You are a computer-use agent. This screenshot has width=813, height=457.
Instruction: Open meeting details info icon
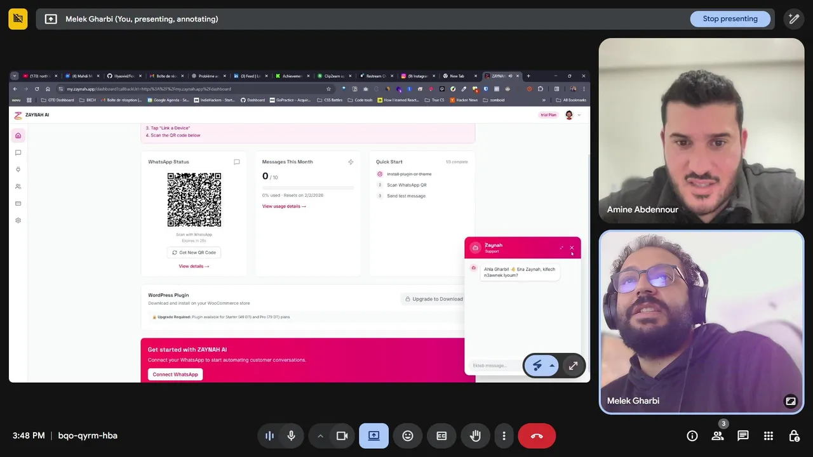click(x=692, y=436)
